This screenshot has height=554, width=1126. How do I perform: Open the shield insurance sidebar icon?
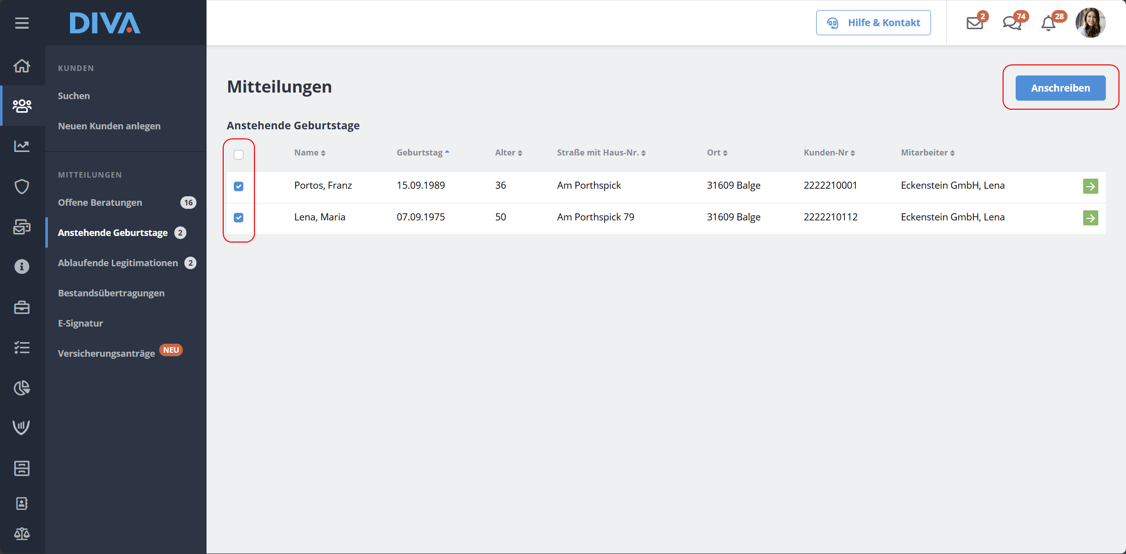coord(22,187)
